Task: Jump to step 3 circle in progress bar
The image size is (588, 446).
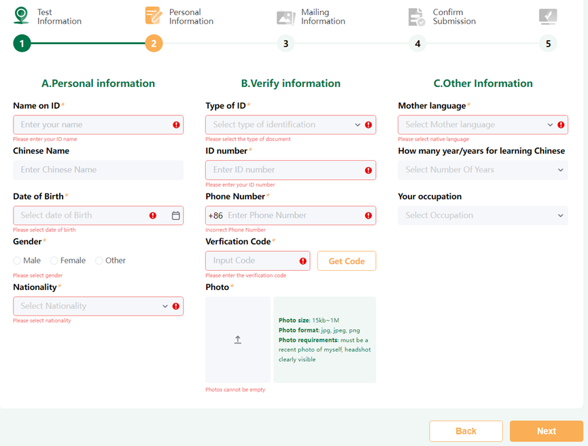Action: (286, 44)
